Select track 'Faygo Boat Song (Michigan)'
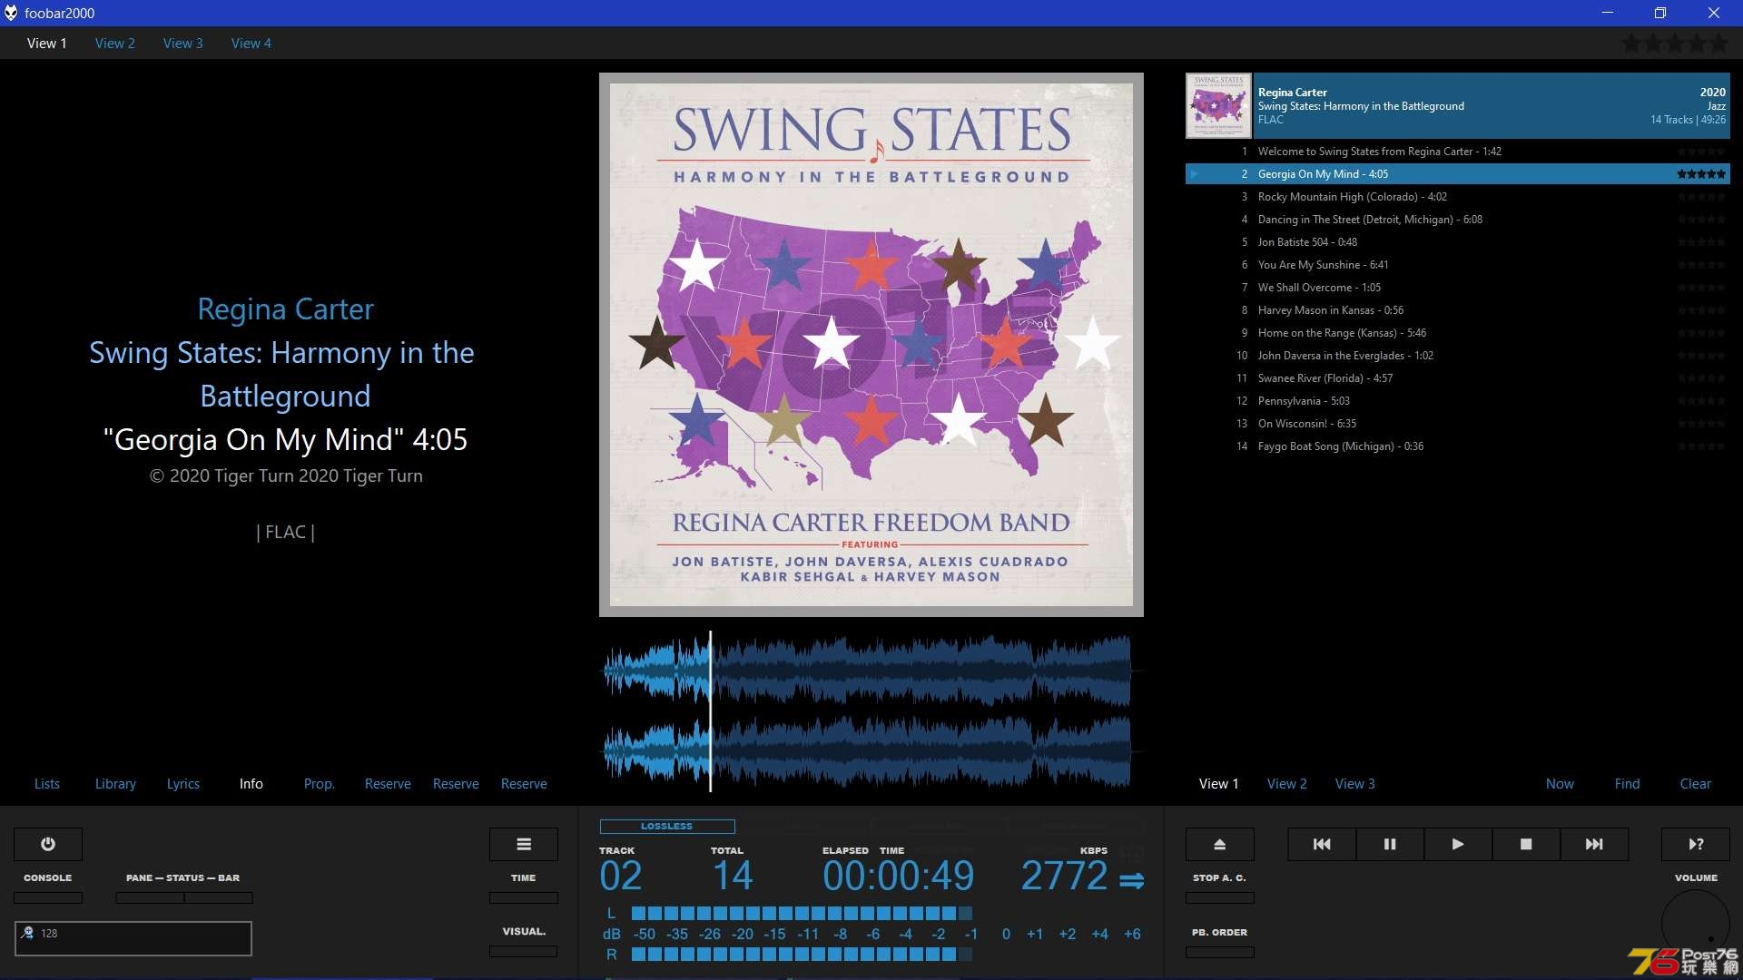 pos(1458,446)
